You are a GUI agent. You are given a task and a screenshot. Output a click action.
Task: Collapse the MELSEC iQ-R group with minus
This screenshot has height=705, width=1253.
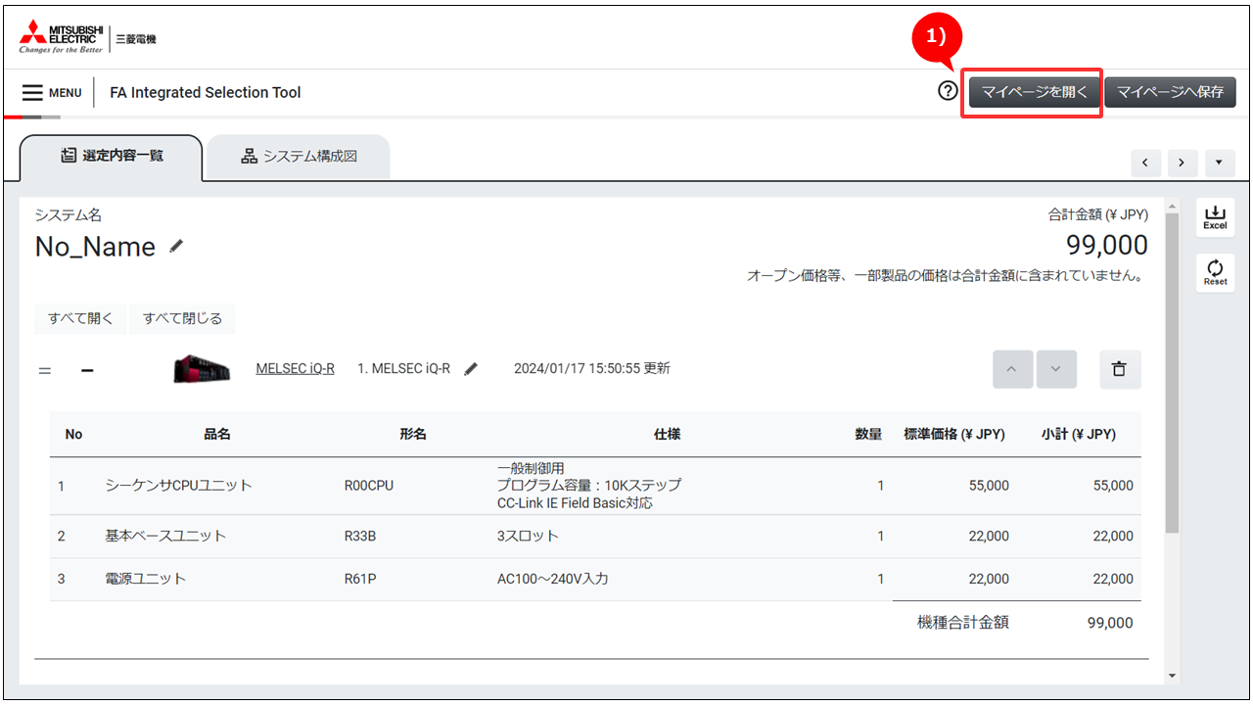[x=87, y=370]
